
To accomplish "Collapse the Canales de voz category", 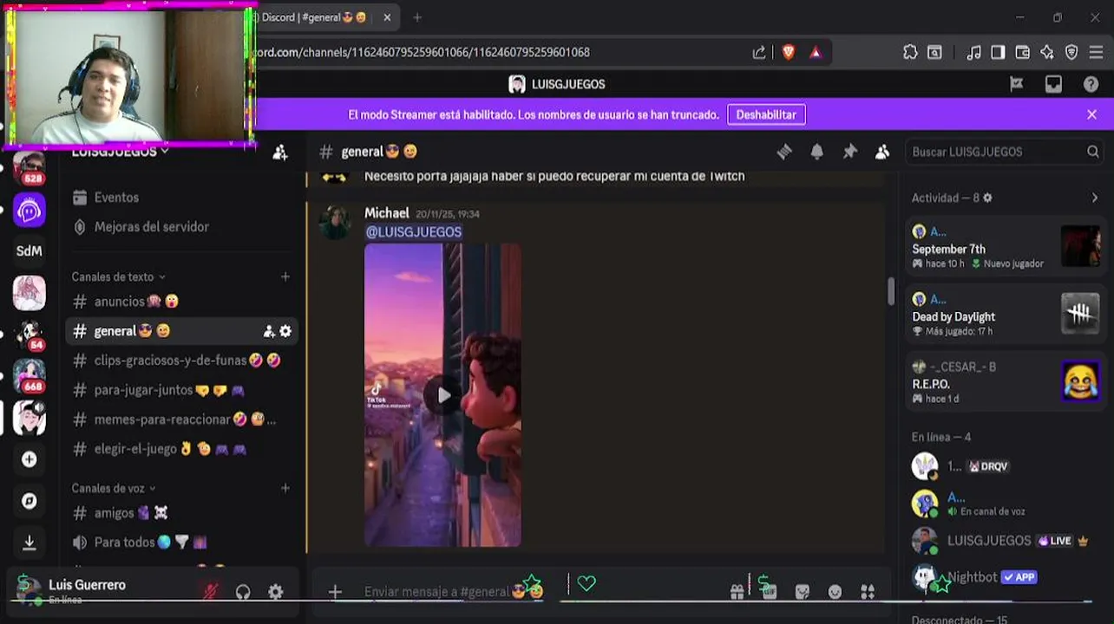I will [114, 488].
